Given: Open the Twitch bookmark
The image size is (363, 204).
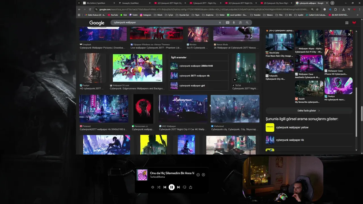Looking at the screenshot, I should (134, 15).
